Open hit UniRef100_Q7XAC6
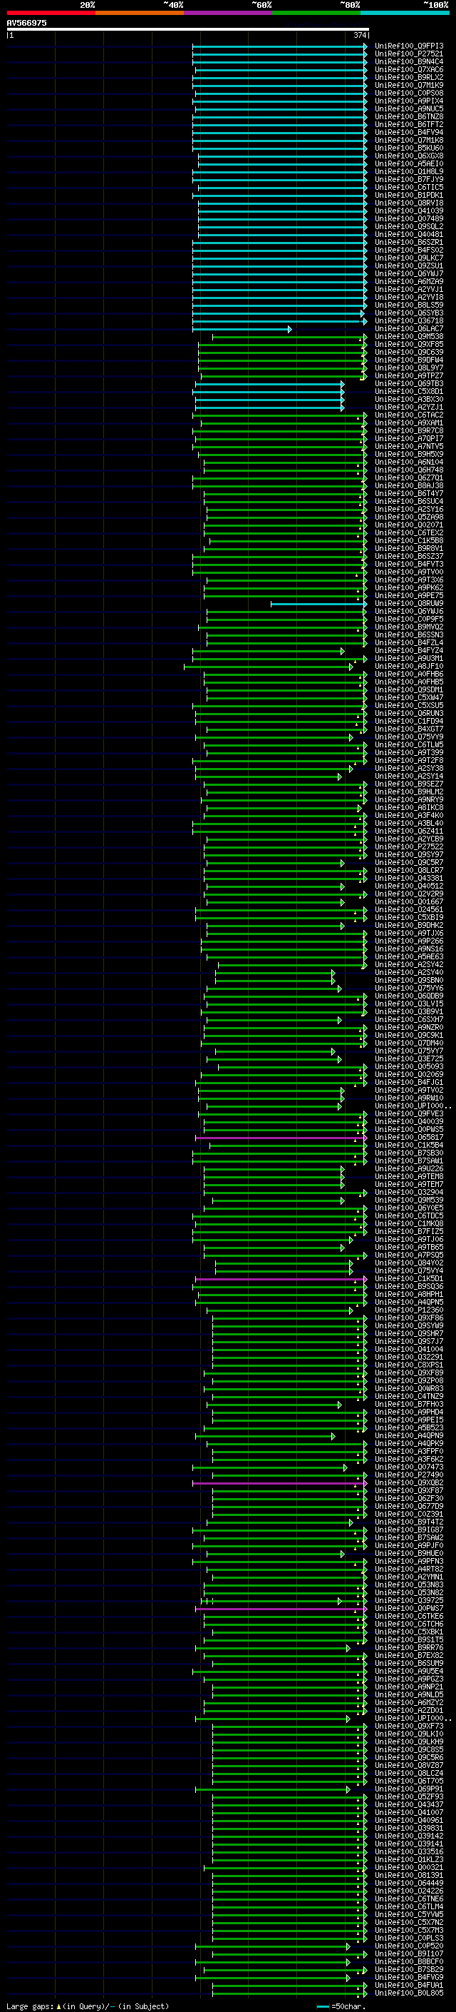 [408, 69]
